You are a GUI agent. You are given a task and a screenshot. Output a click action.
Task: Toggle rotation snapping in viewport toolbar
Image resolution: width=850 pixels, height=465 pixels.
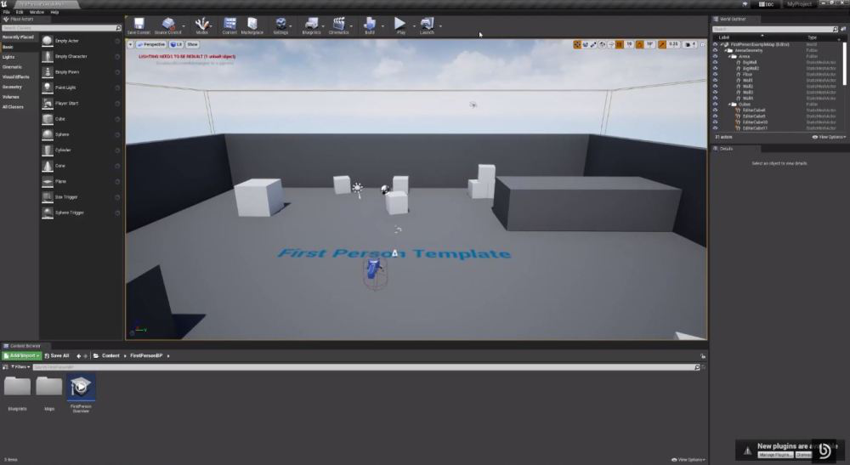coord(640,44)
